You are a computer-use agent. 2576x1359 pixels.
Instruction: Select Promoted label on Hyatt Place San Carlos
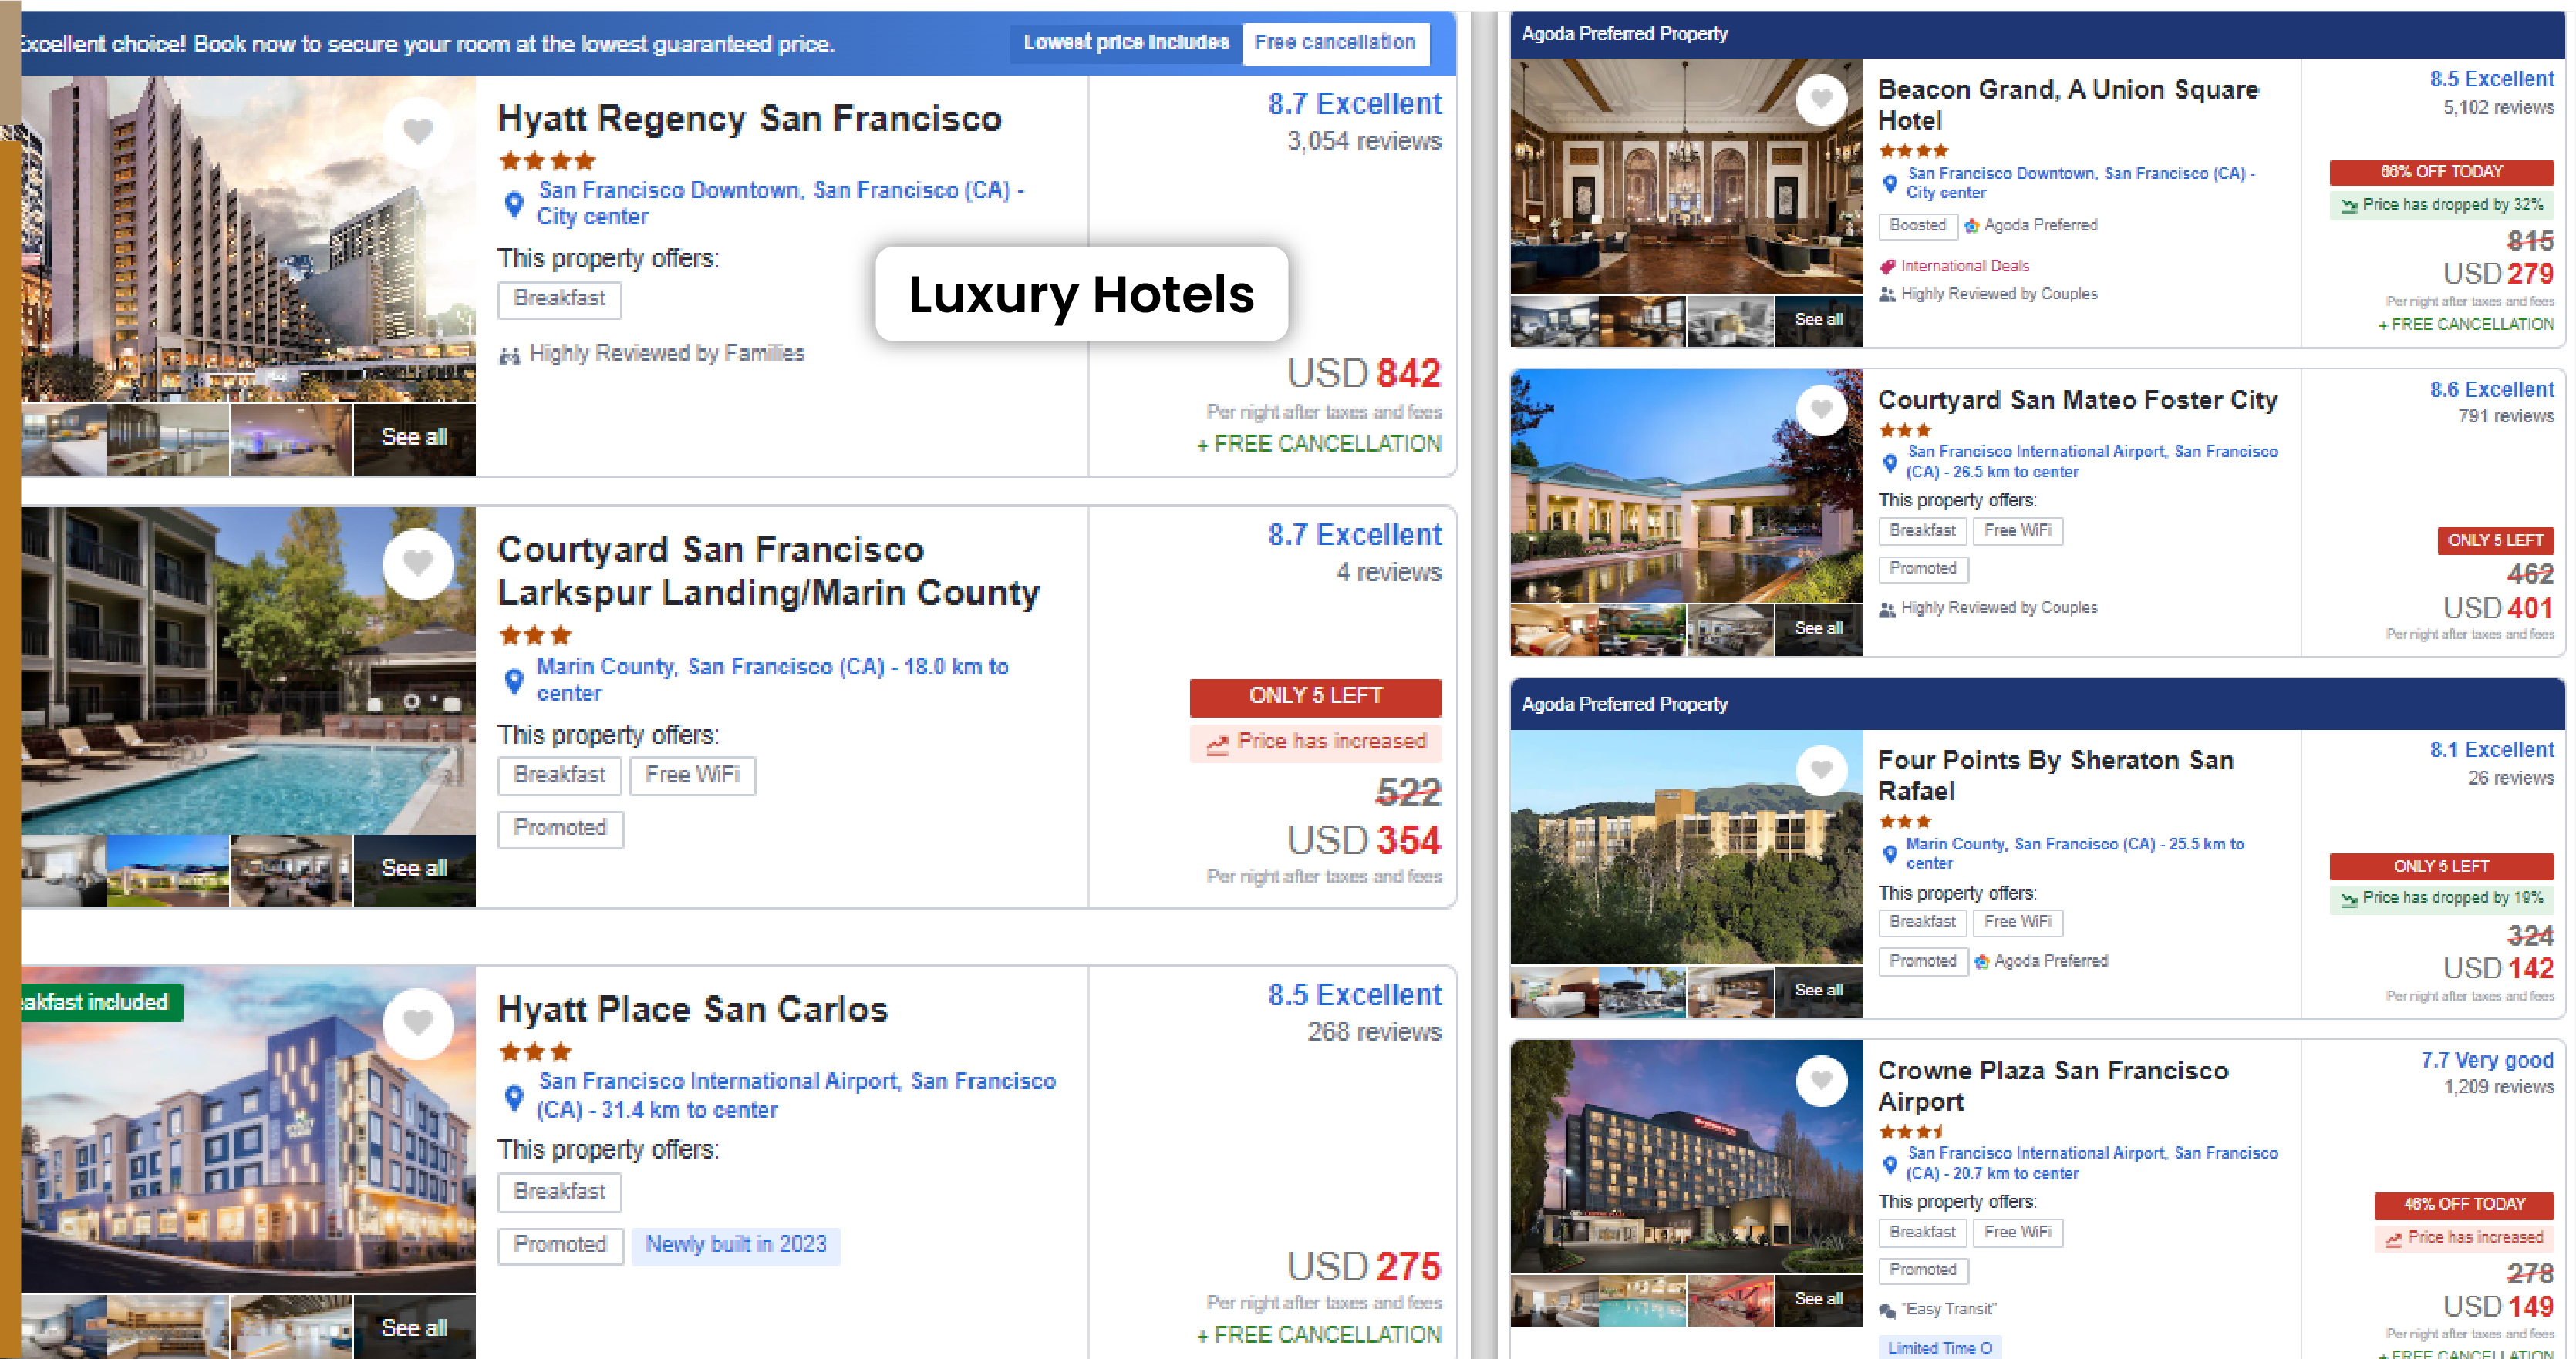(561, 1243)
